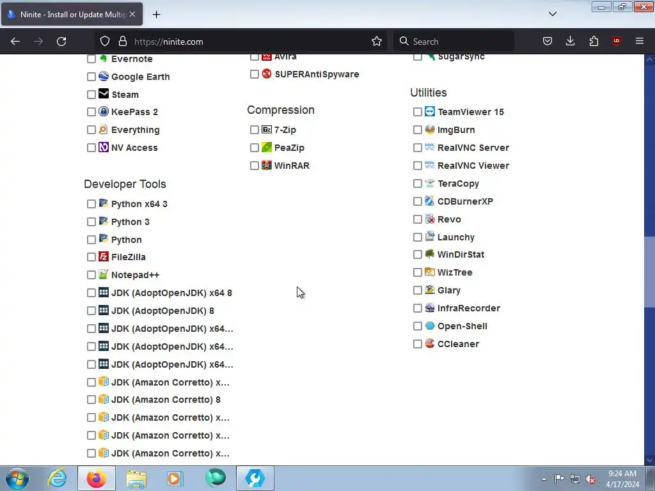The image size is (655, 491).
Task: Tick JDK (Amazon Corretto) 8 checkbox
Action: (91, 400)
